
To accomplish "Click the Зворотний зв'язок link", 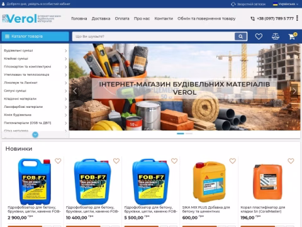I will [x=251, y=4].
